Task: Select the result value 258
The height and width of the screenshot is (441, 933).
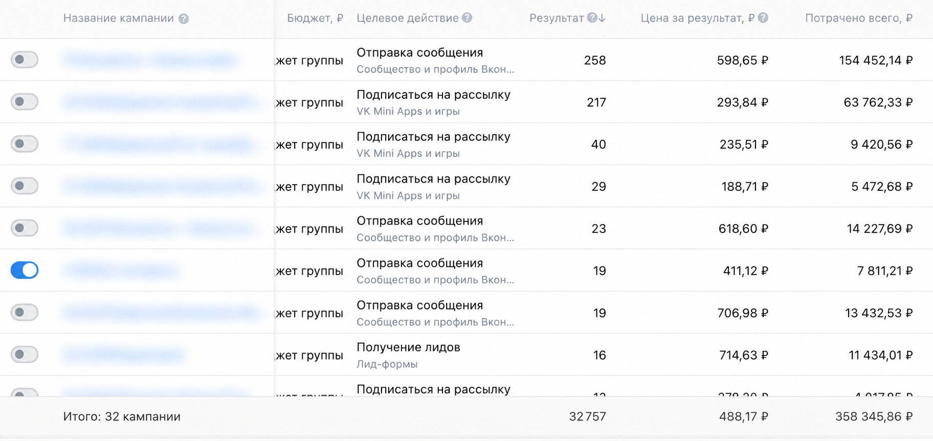Action: [x=595, y=60]
